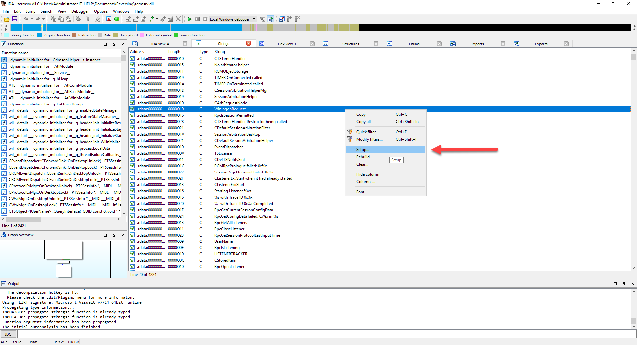This screenshot has width=637, height=345.
Task: Choose Setup... from the context menu
Action: (x=363, y=150)
